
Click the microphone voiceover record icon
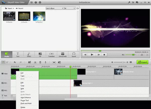click(46, 62)
